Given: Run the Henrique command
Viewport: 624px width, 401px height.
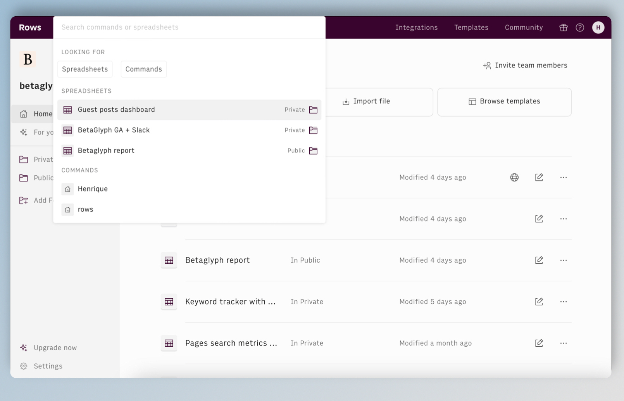Looking at the screenshot, I should 189,189.
